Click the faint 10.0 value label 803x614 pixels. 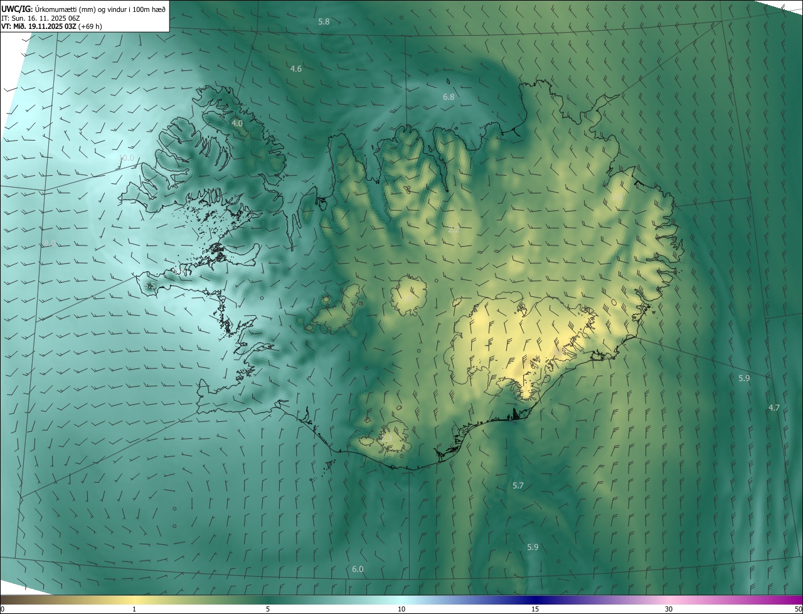coord(127,158)
